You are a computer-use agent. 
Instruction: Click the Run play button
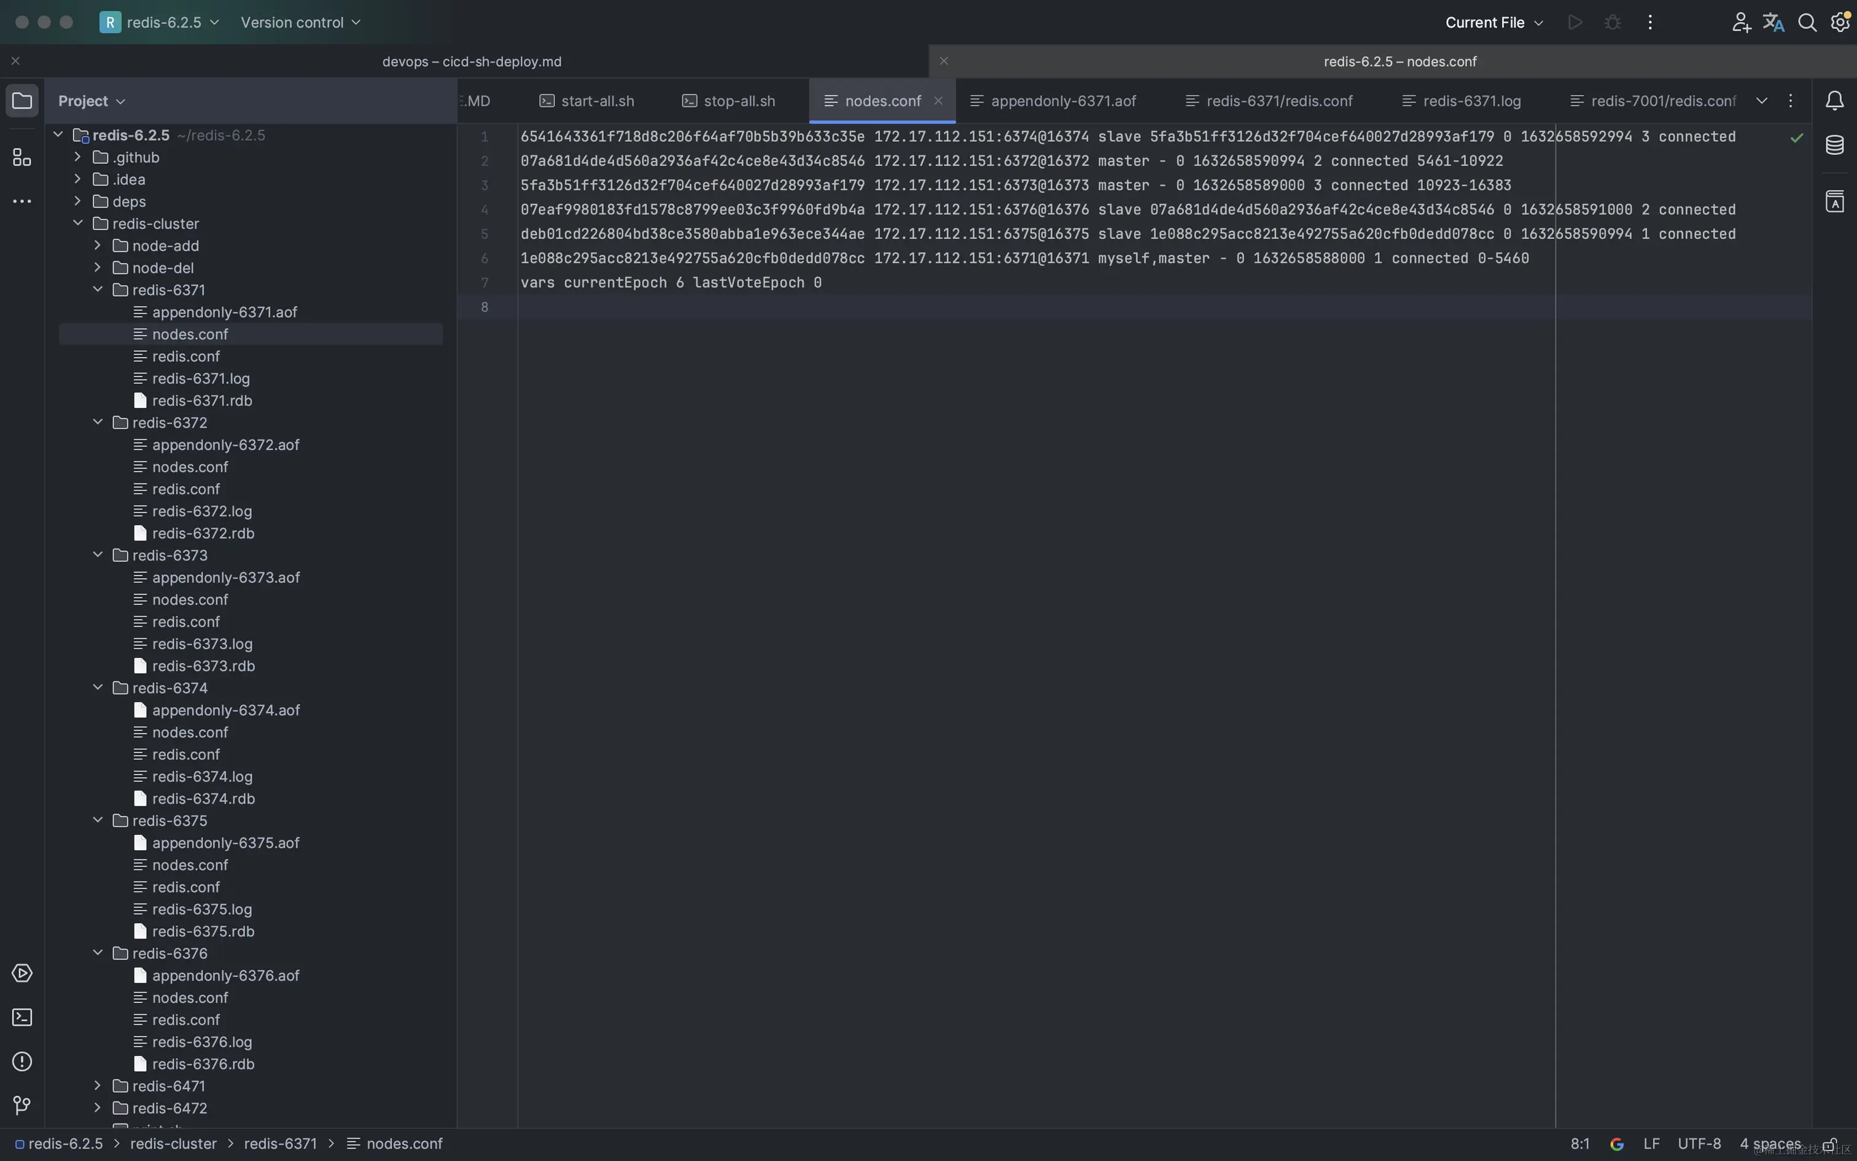click(1575, 22)
